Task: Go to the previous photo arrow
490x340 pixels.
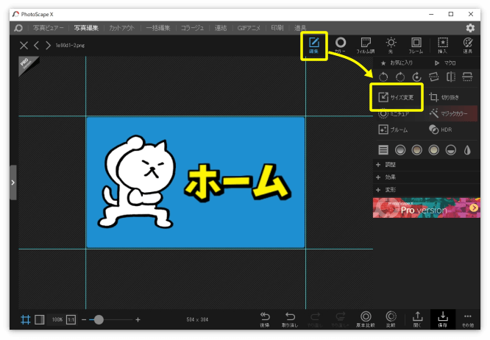Action: click(x=37, y=46)
